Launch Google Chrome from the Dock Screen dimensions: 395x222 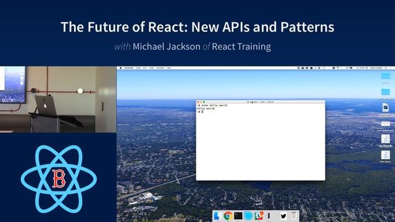(228, 216)
